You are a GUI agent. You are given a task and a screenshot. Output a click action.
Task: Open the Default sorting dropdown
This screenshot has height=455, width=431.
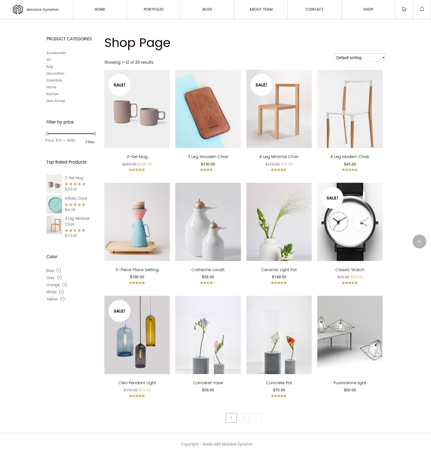[360, 58]
